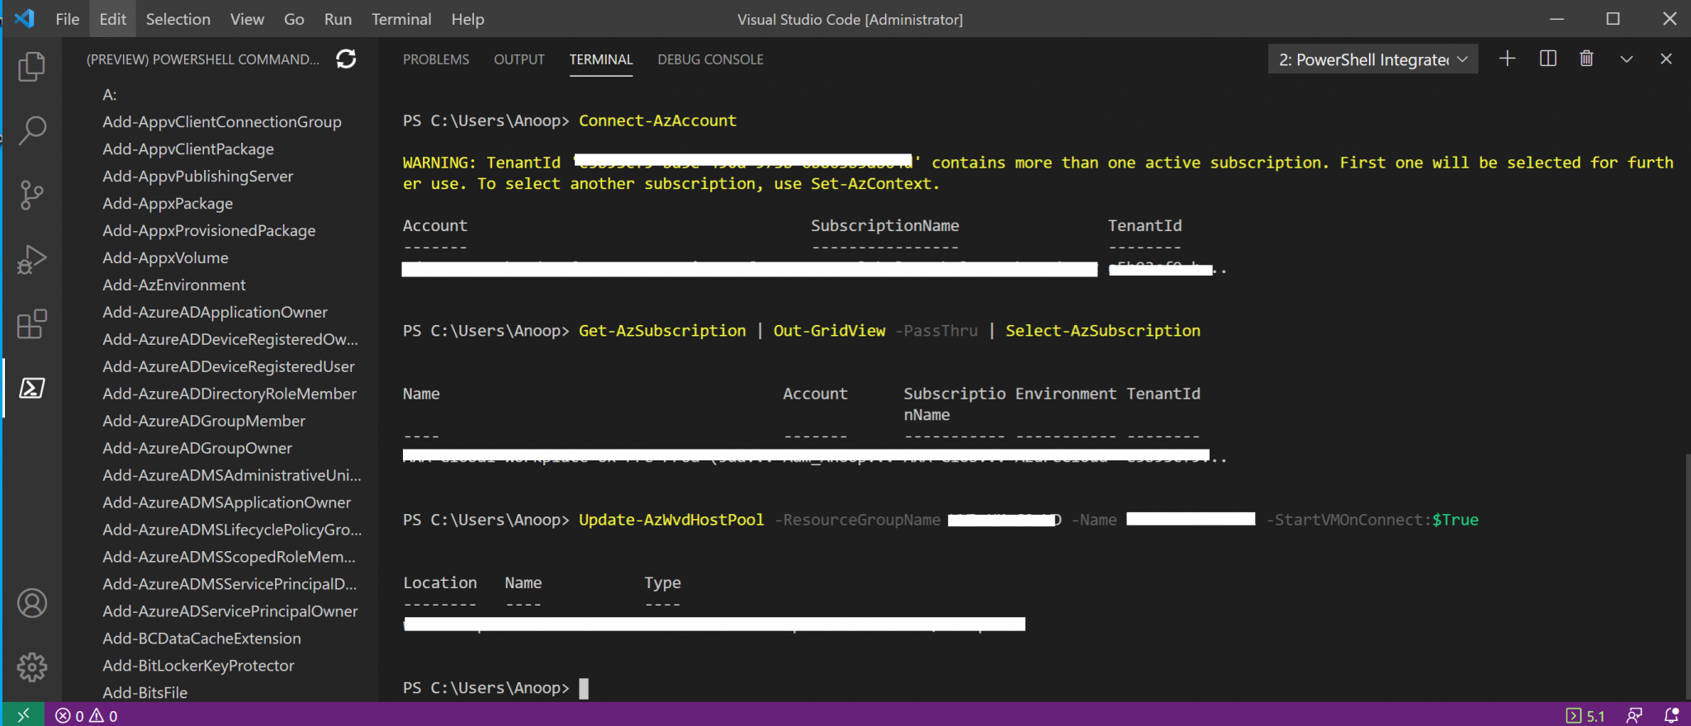1691x726 pixels.
Task: Select Add-AzEnvironment command
Action: click(x=174, y=285)
